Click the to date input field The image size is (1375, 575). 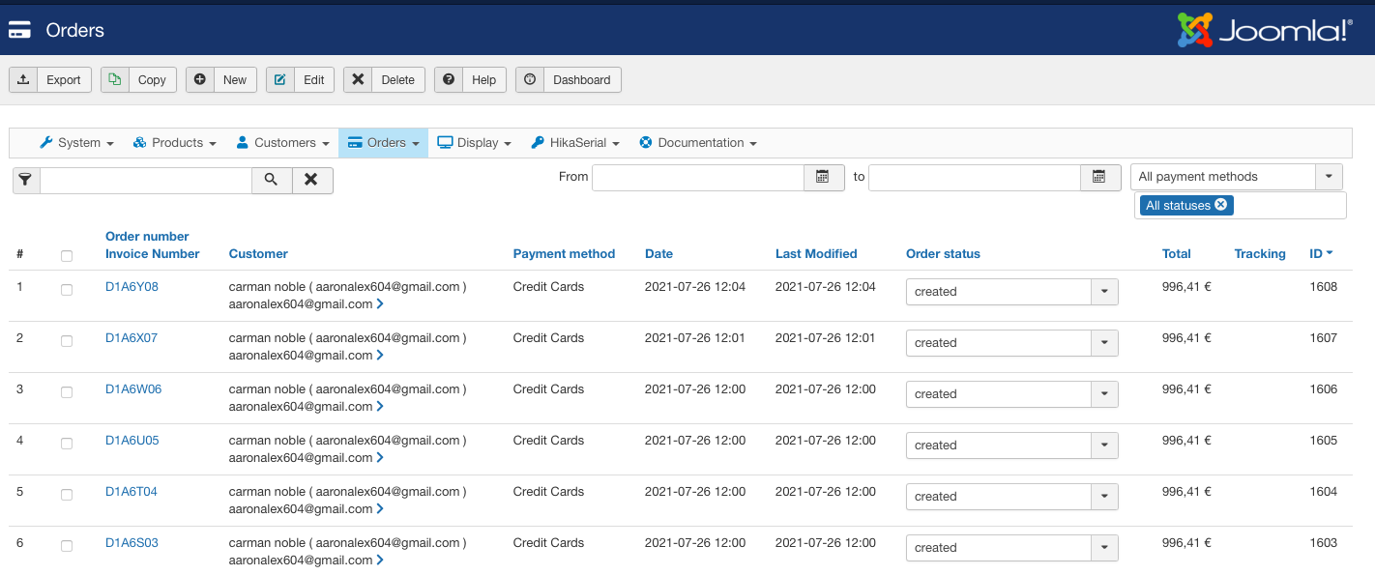coord(974,177)
